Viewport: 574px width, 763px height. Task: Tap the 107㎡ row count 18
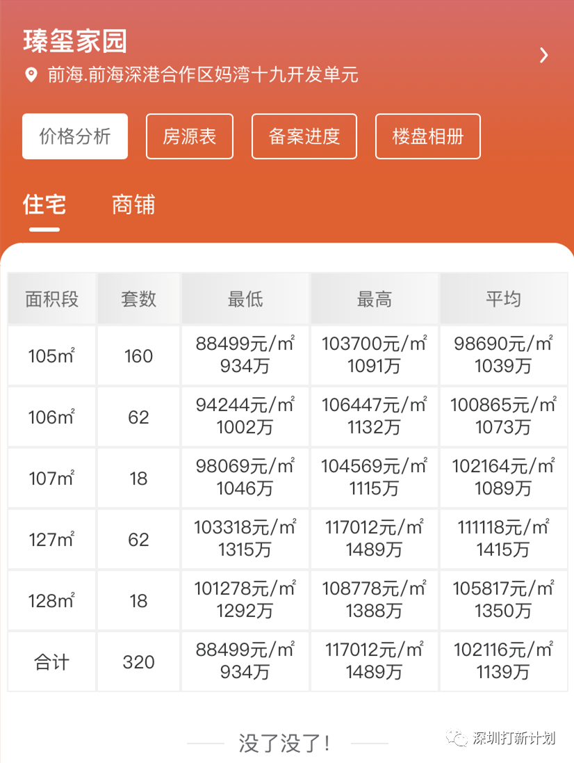(138, 479)
